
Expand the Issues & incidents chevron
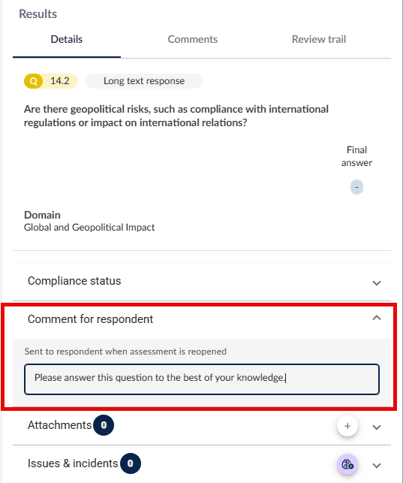[x=377, y=466]
